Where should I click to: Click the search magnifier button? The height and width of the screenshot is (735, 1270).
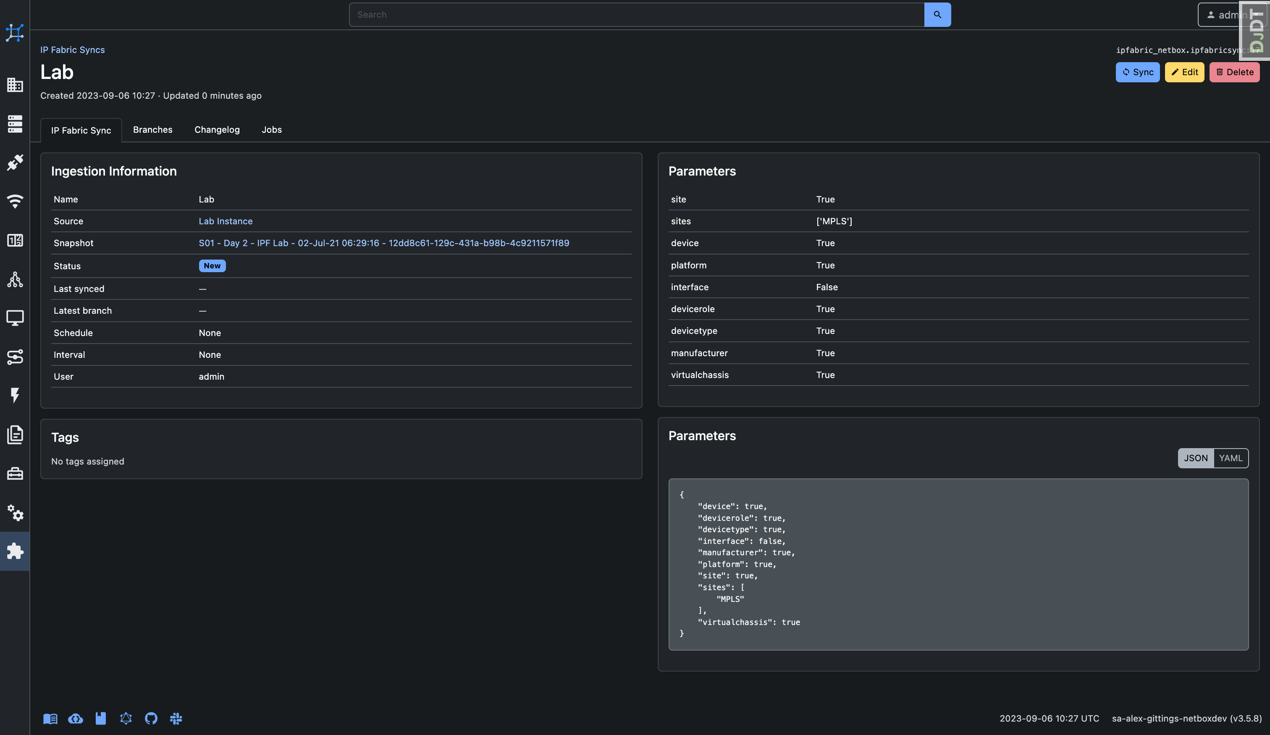coord(937,15)
